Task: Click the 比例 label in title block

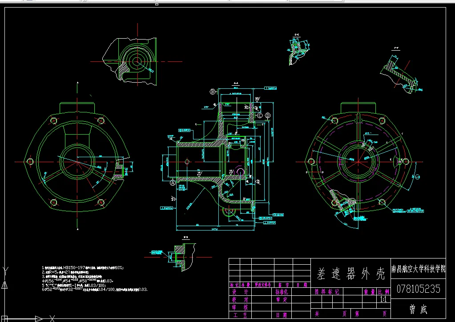Action: pyautogui.click(x=384, y=291)
